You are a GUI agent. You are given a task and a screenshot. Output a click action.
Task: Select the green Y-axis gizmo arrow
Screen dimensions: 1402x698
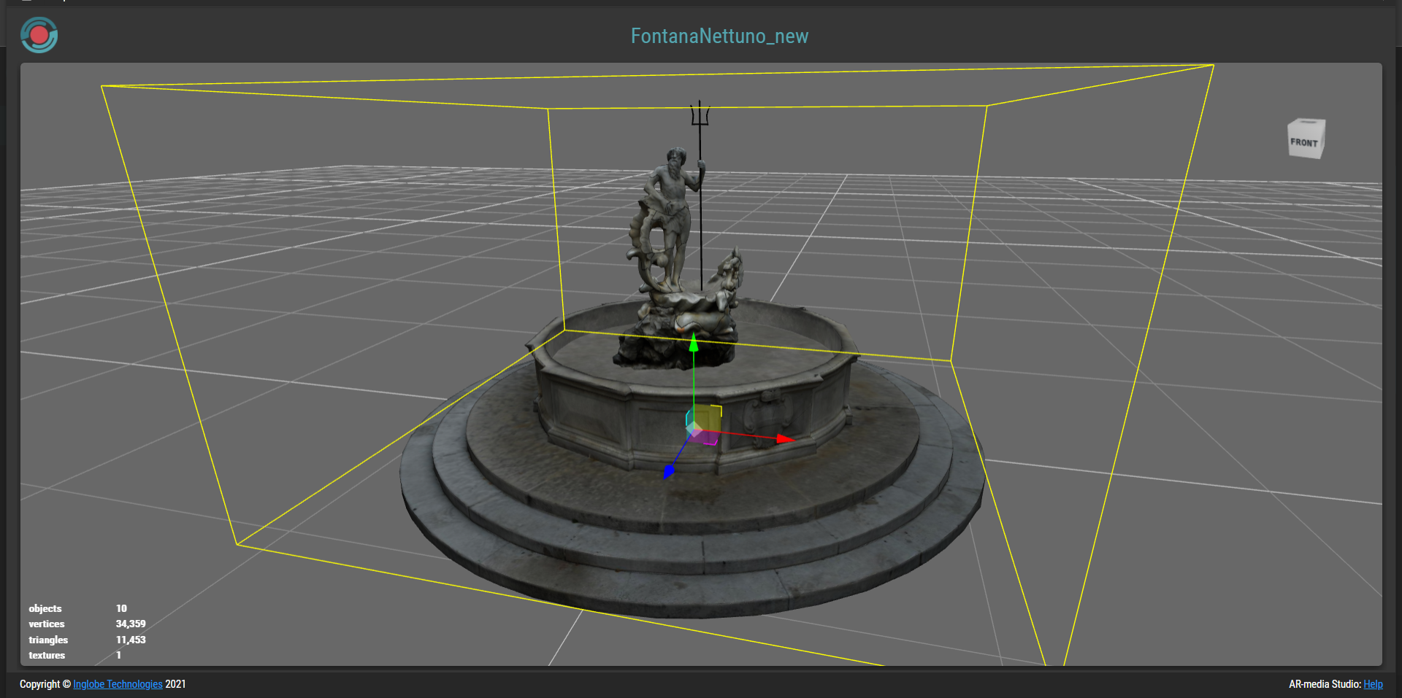[694, 343]
